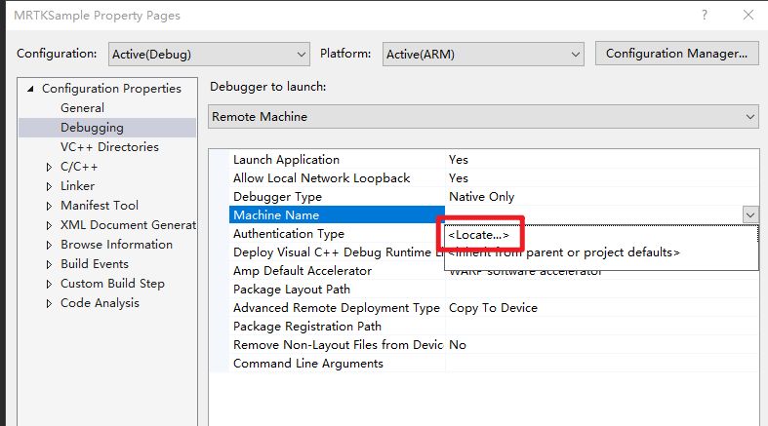Viewport: 768px width, 426px height.
Task: Select the Linker tree item label
Action: [x=77, y=186]
